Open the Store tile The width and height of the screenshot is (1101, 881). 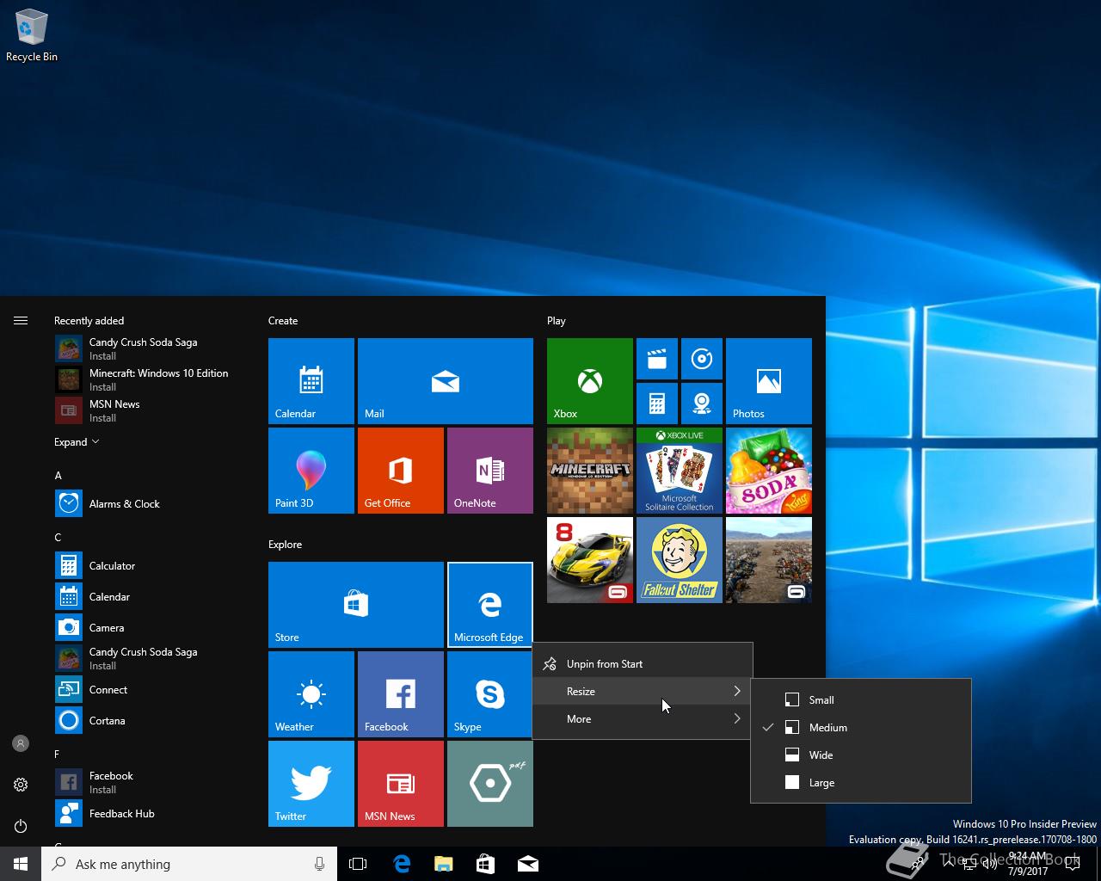tap(356, 605)
